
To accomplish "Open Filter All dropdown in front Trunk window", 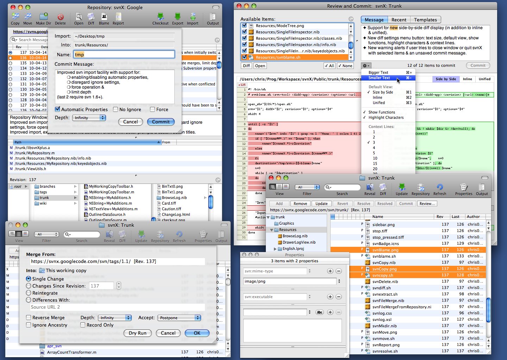I will 307,187.
